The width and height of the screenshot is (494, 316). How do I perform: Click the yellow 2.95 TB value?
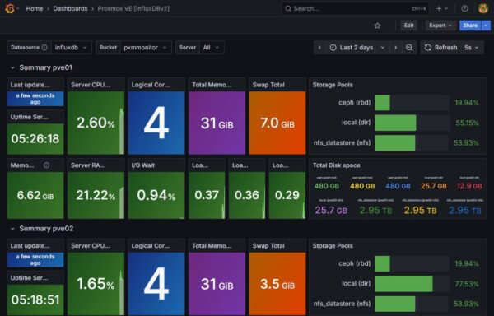pyautogui.click(x=420, y=210)
